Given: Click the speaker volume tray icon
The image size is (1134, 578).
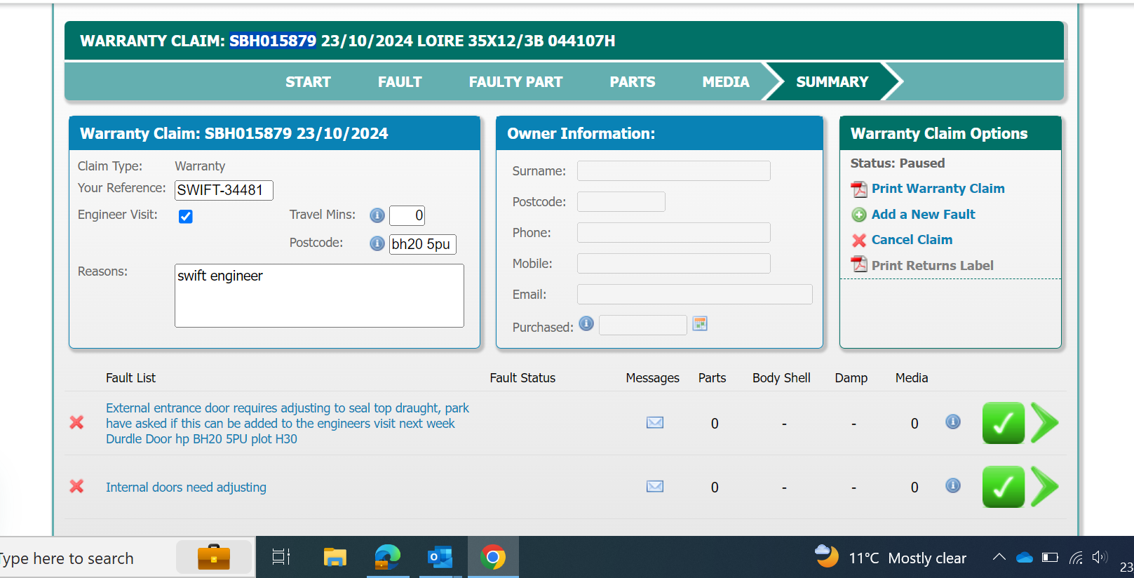Looking at the screenshot, I should click(1100, 558).
